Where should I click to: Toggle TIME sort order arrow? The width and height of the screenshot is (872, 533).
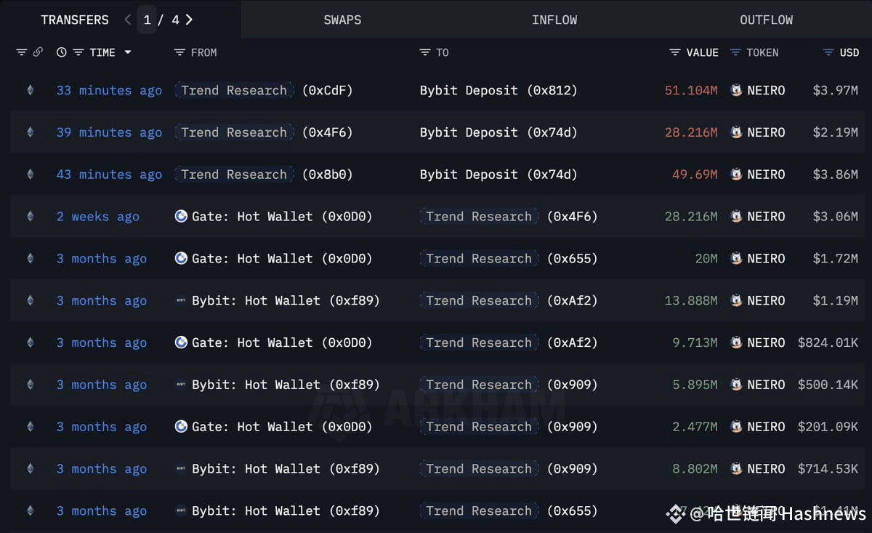(128, 52)
